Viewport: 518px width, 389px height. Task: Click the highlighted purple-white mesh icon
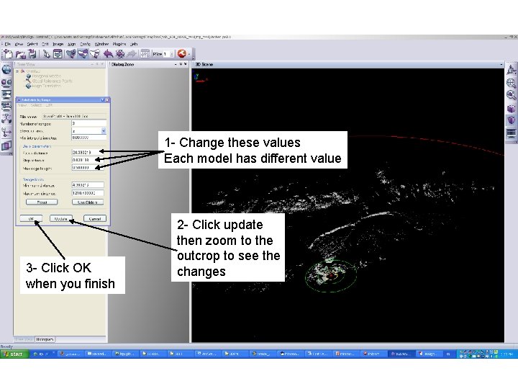click(x=83, y=53)
